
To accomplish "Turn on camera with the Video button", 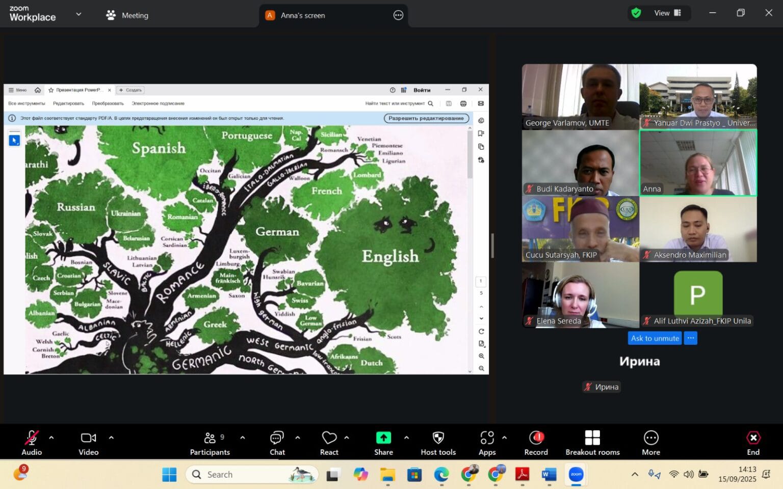I will pyautogui.click(x=88, y=443).
